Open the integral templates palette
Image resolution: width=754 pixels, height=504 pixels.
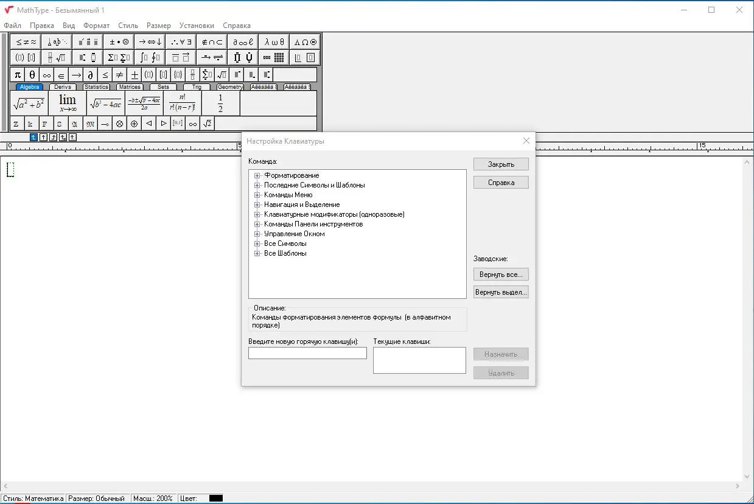150,58
